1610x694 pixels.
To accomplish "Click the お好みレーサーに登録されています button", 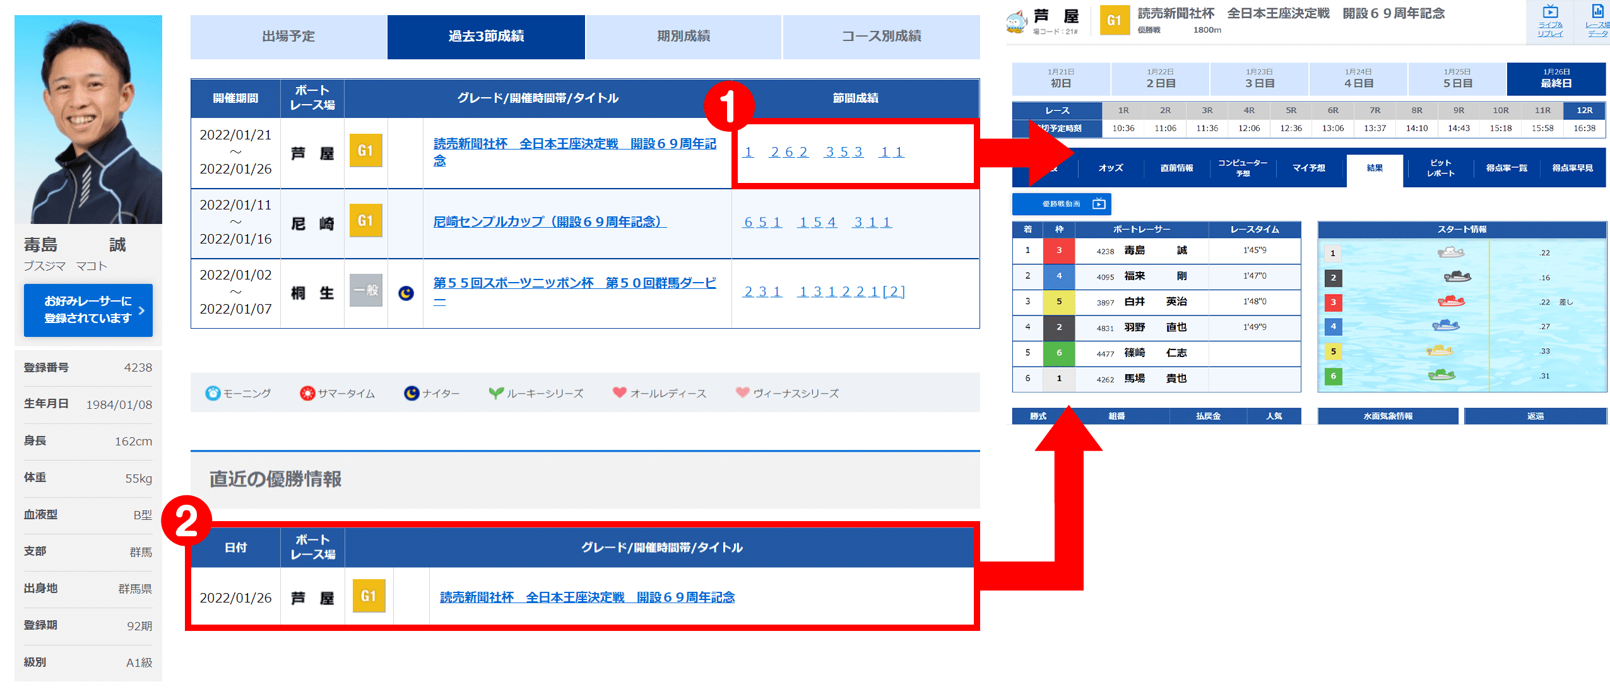I will [x=88, y=310].
